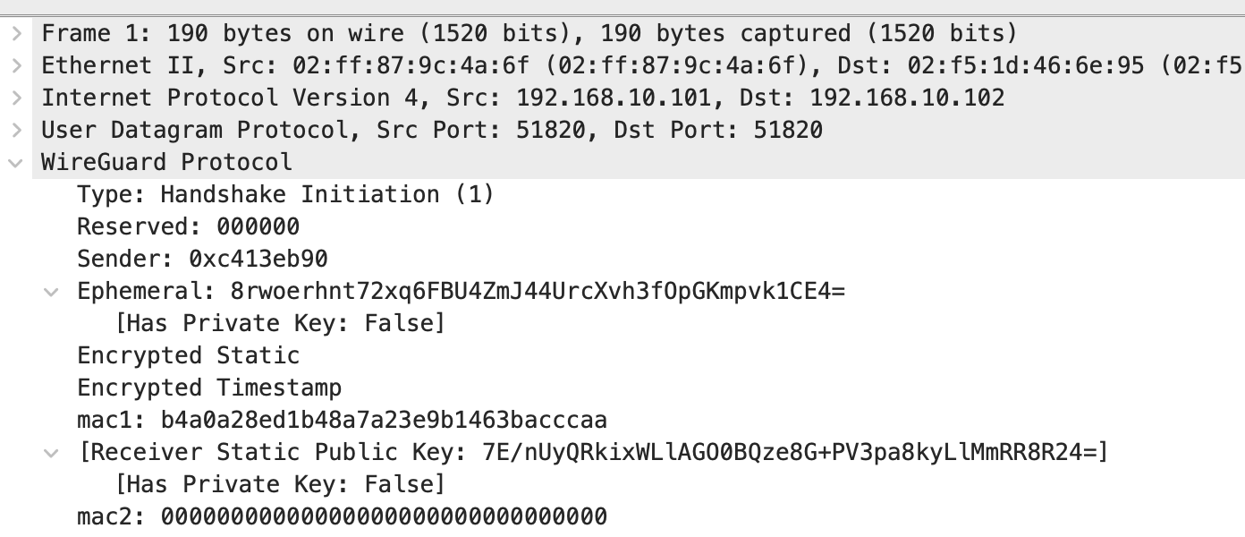Collapse the WireGuard Protocol tree arrow

16,163
